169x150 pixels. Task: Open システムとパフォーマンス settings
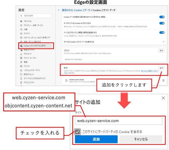[x=32, y=70]
